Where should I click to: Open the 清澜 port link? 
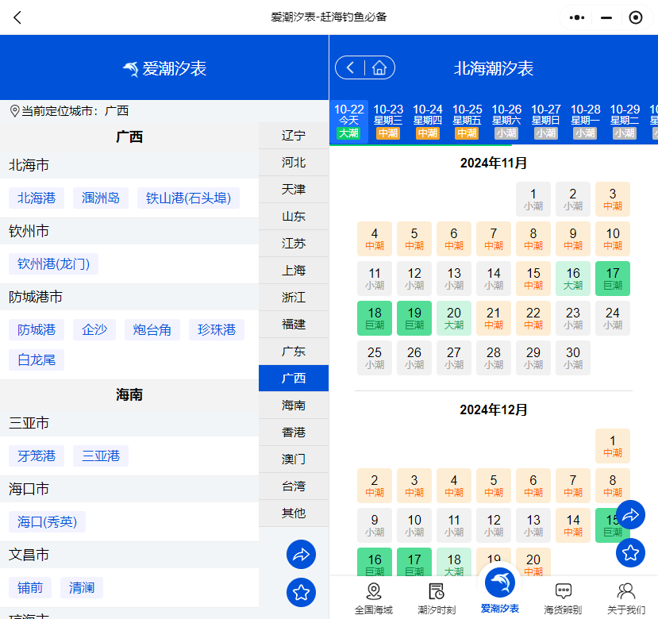click(82, 587)
